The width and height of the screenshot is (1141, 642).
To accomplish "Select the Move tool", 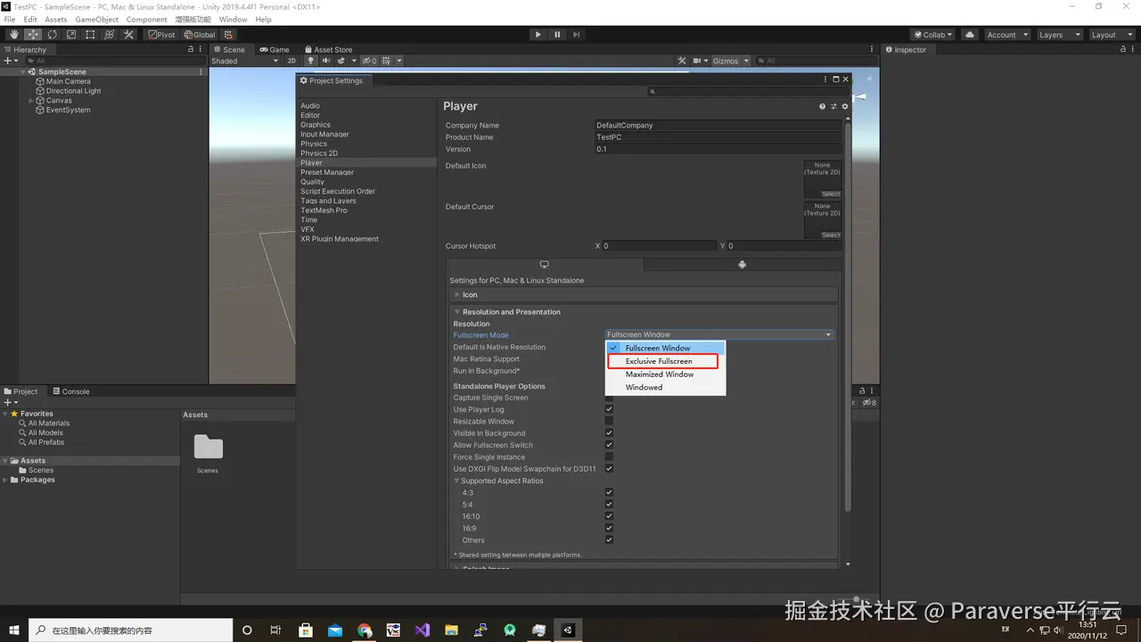I will 33,35.
